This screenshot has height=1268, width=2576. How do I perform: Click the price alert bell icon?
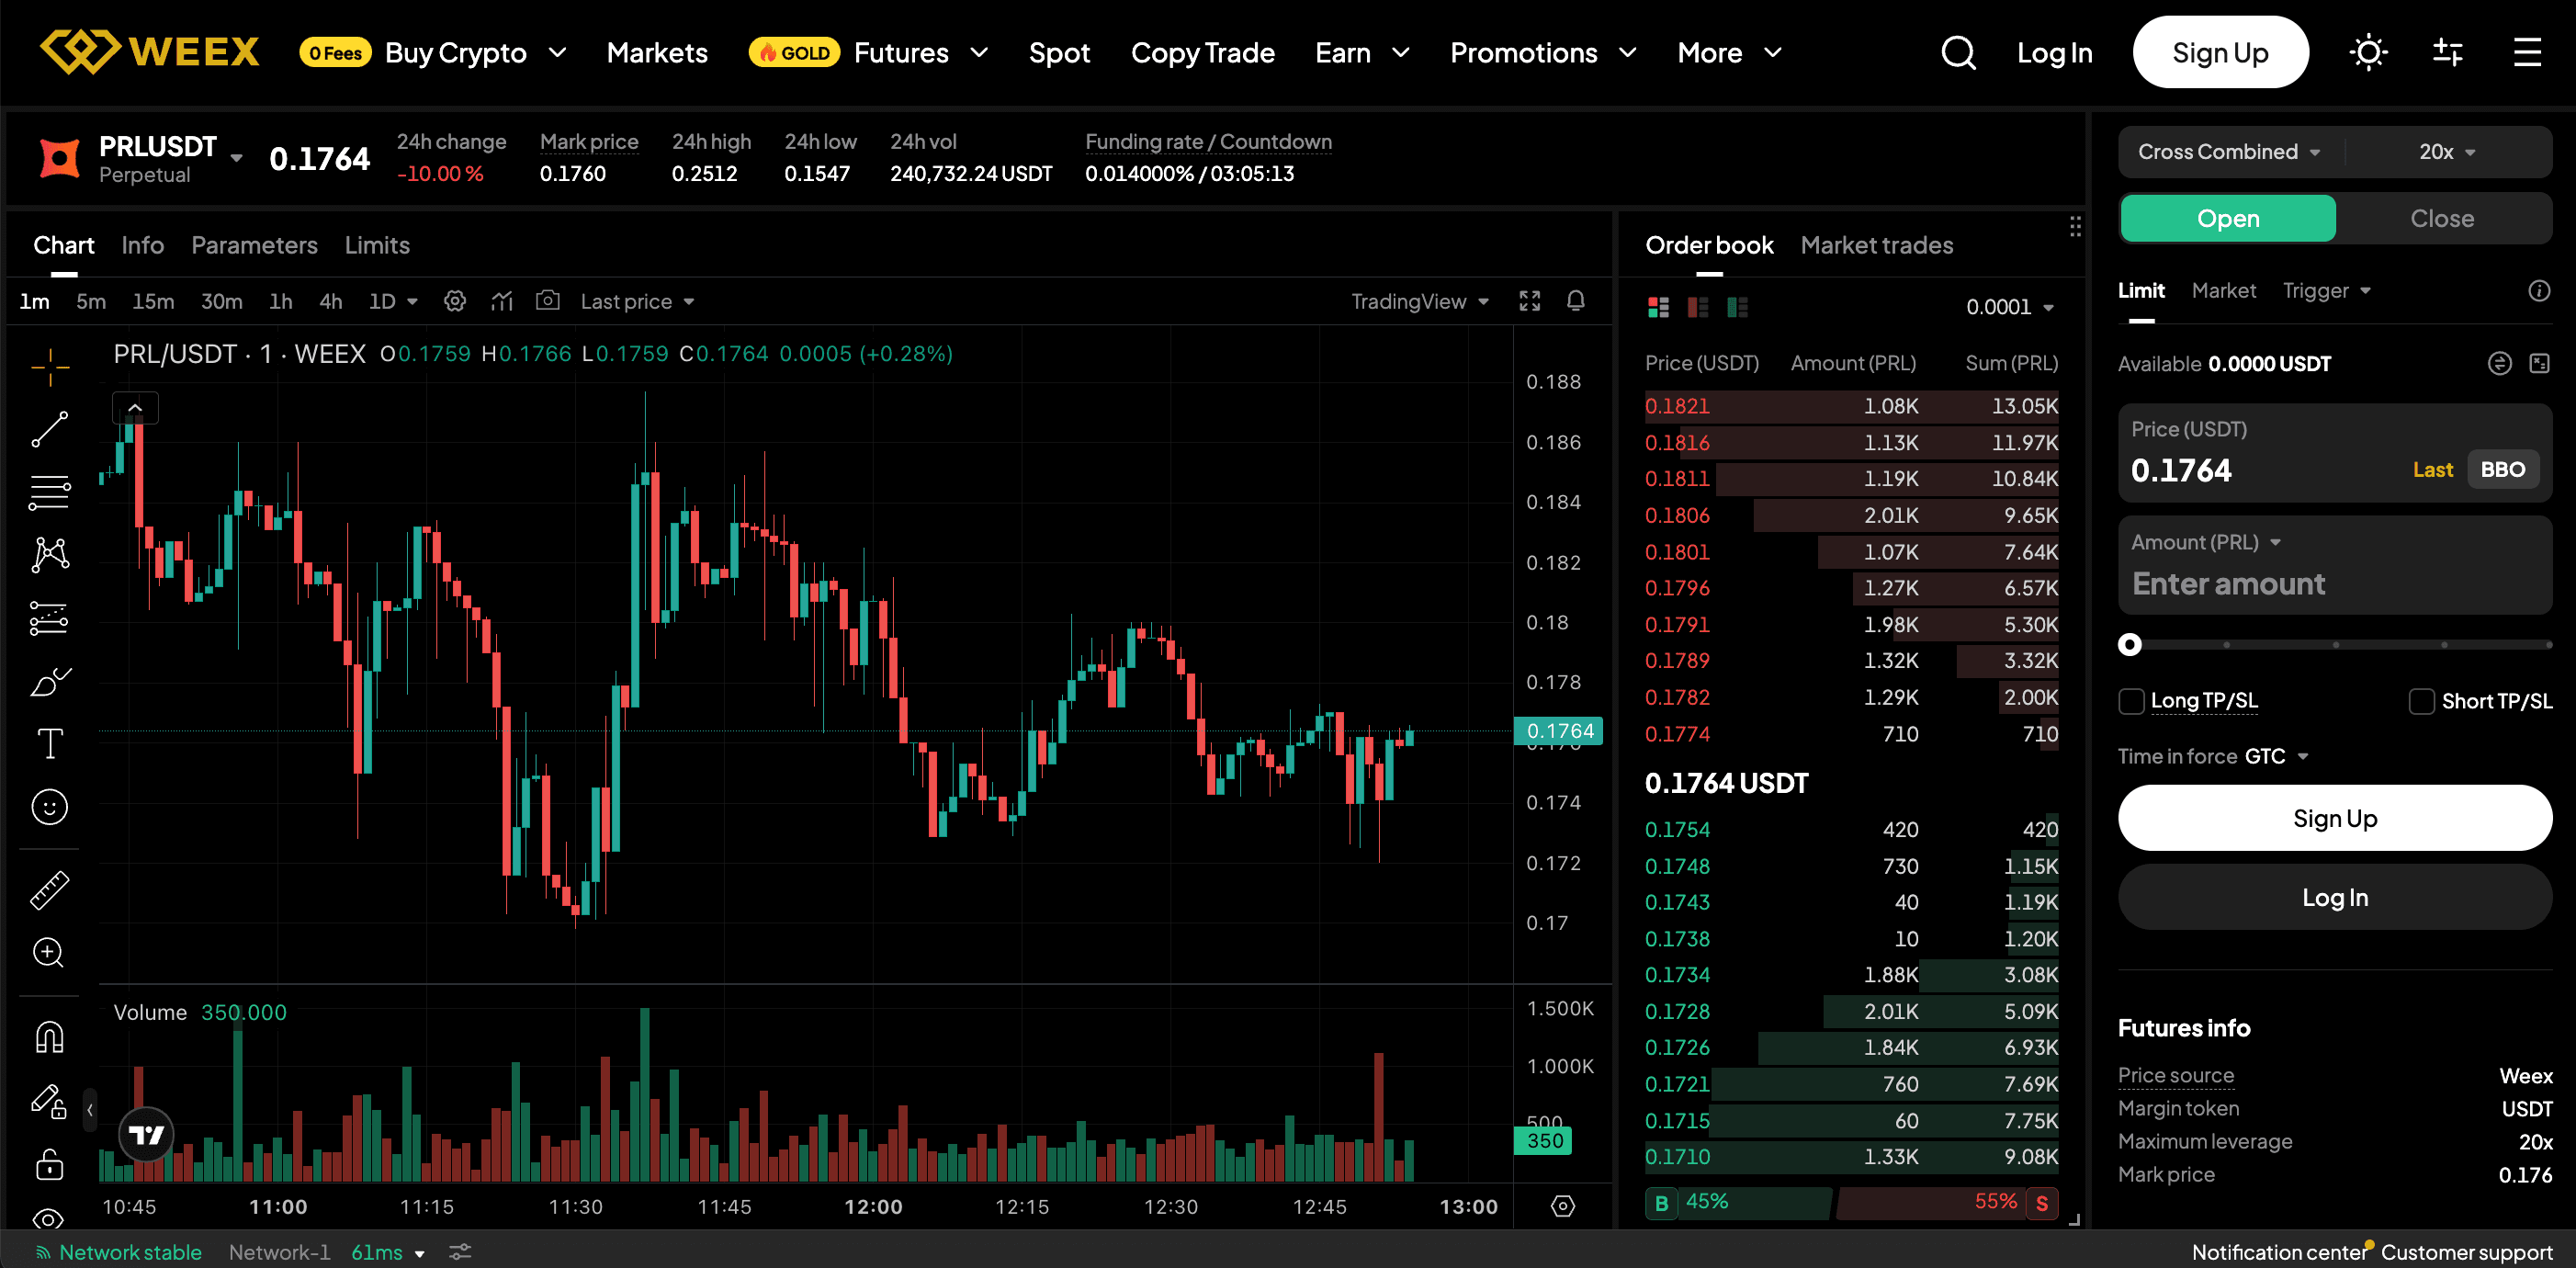click(x=1575, y=301)
